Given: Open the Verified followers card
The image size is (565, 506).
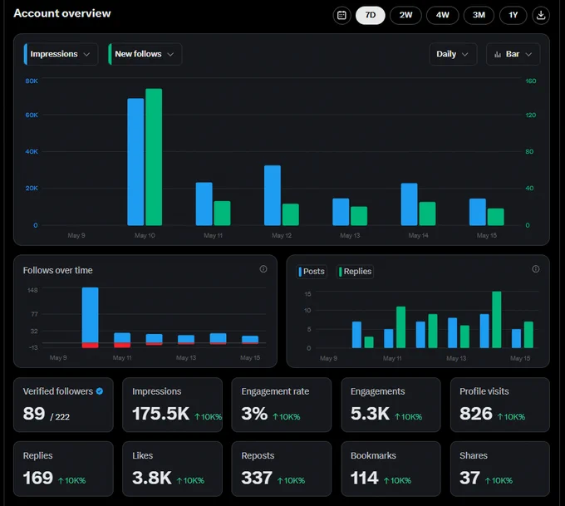Looking at the screenshot, I should click(x=63, y=405).
